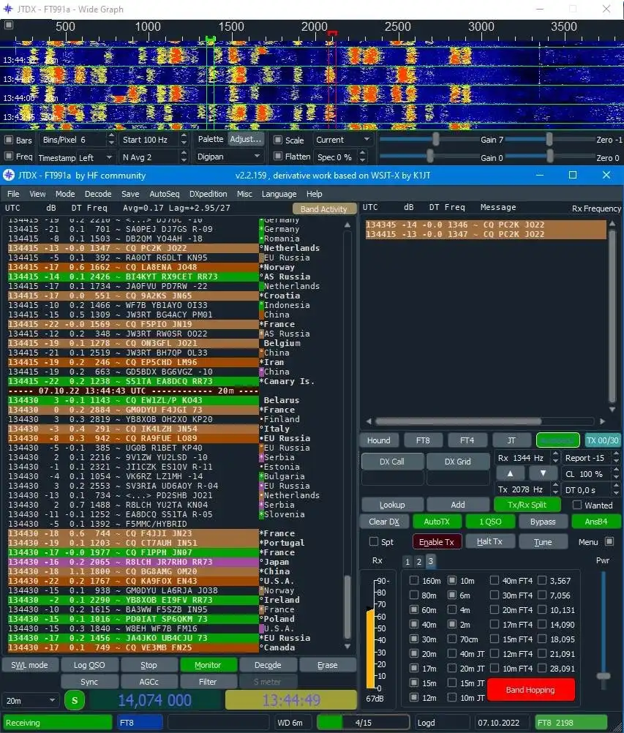Switch to tab 2 beside the Rx meter
Screen dimensions: 624x733
[x=419, y=561]
